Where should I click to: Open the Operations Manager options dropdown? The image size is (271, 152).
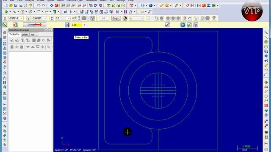(46, 30)
